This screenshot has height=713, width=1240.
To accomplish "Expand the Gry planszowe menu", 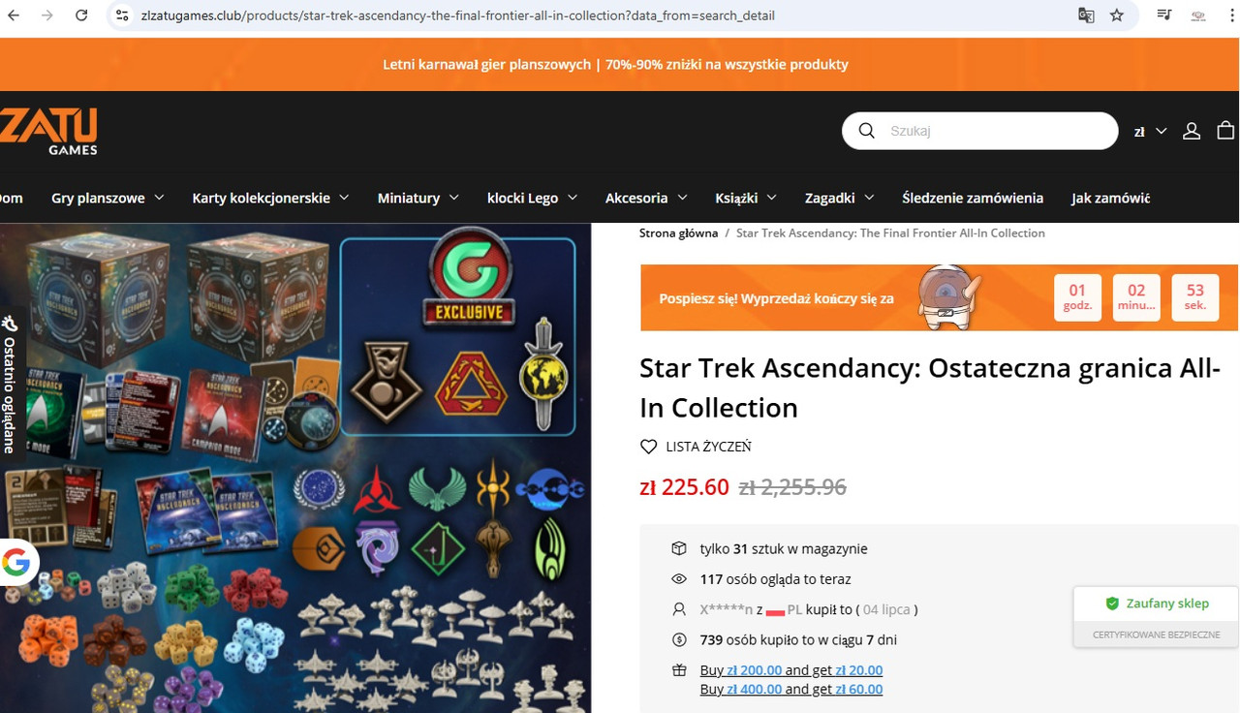I will tap(108, 198).
